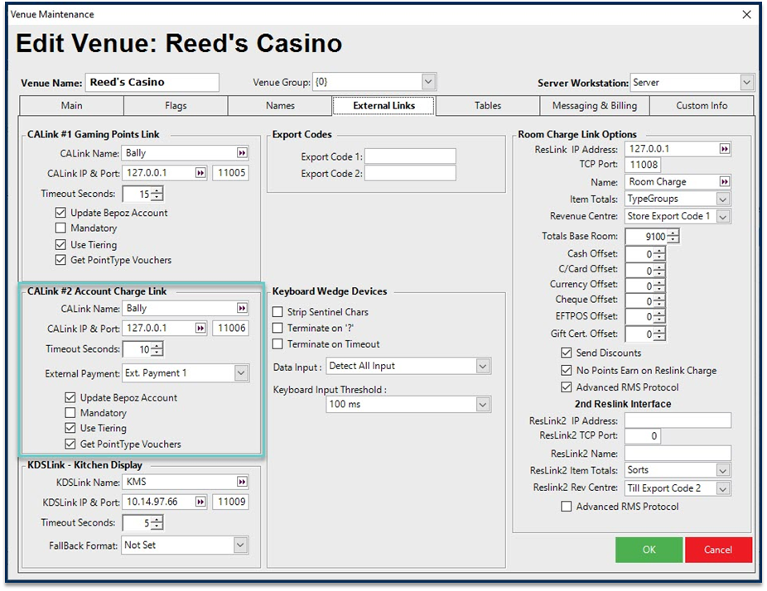The image size is (767, 591).
Task: Click lookup icon next to CALink #2 IP address
Action: click(200, 329)
